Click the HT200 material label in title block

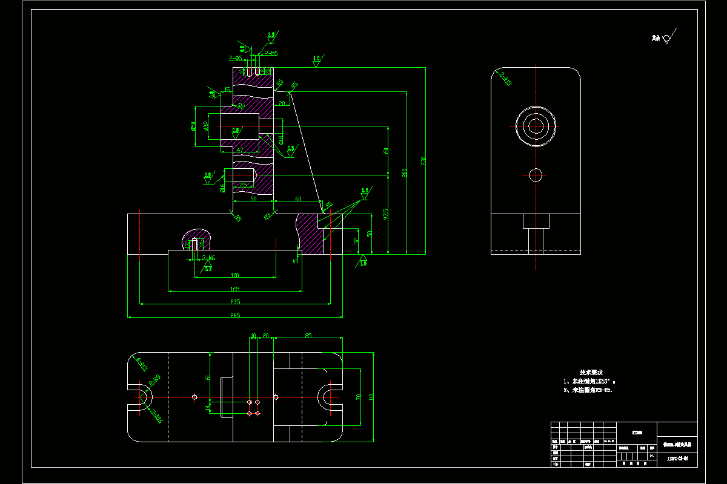coord(637,433)
